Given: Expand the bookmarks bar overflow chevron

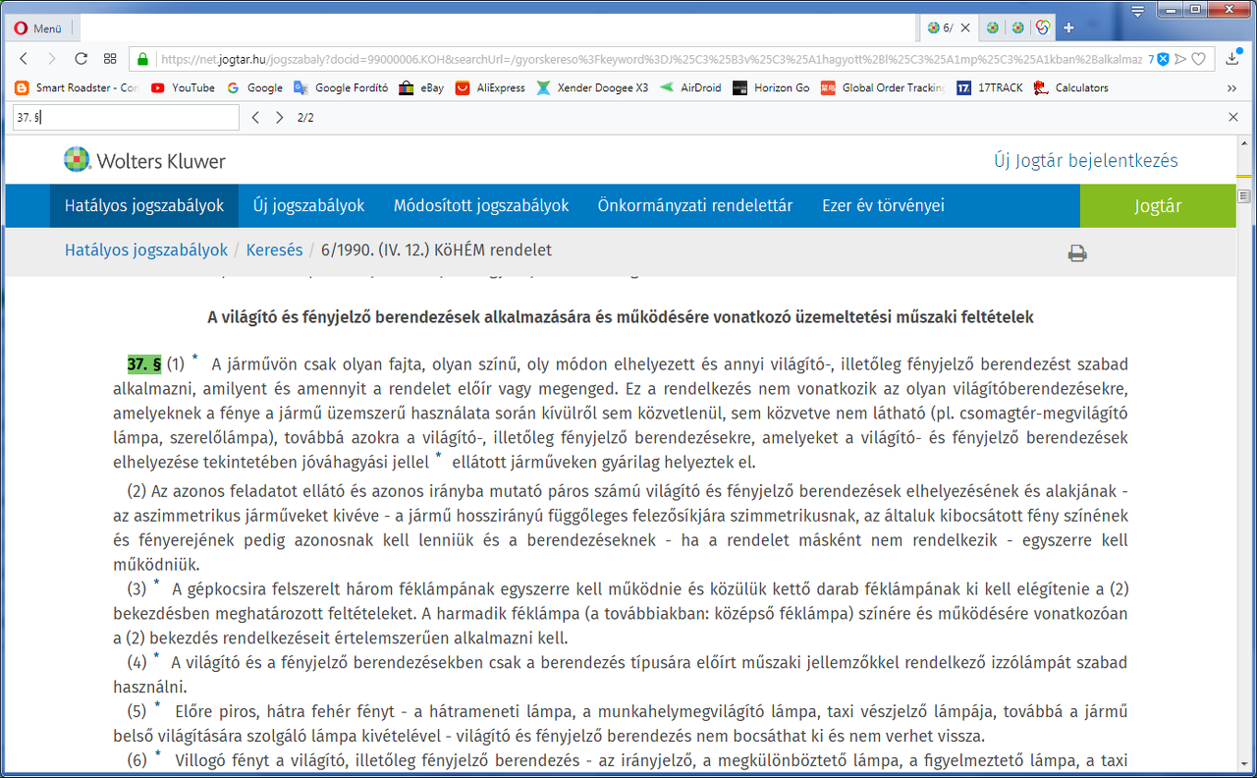Looking at the screenshot, I should 1232,87.
